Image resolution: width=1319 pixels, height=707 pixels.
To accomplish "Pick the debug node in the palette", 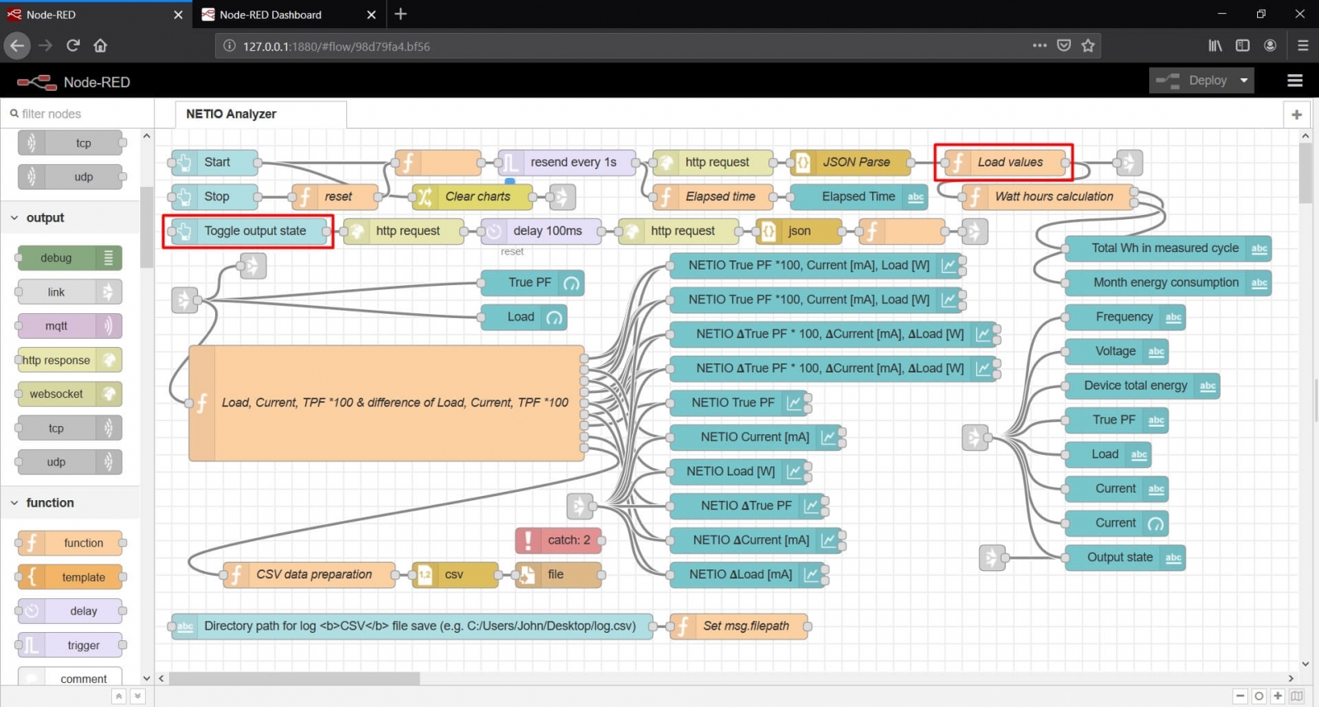I will (69, 258).
